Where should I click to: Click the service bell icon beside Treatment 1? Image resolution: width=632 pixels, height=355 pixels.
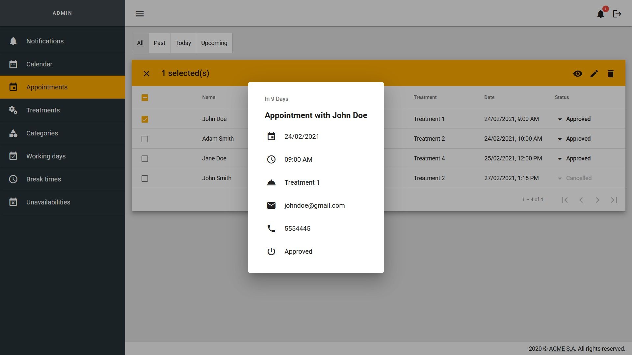tap(271, 182)
